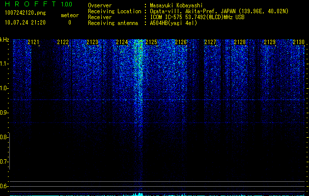Click the Receiving antenna label

pos(113,23)
